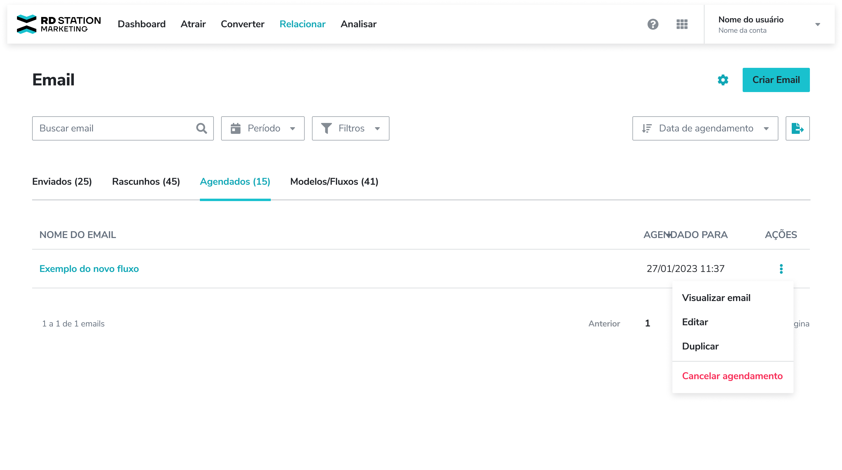Click the AÇÕES column header
842x470 pixels.
coord(781,235)
